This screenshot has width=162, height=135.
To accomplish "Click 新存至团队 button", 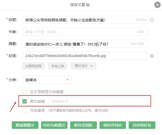I will [x=83, y=125].
